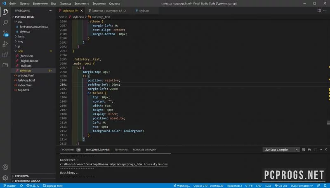Change CRLF end of line sequence
The height and width of the screenshot is (188, 330).
(x=259, y=186)
